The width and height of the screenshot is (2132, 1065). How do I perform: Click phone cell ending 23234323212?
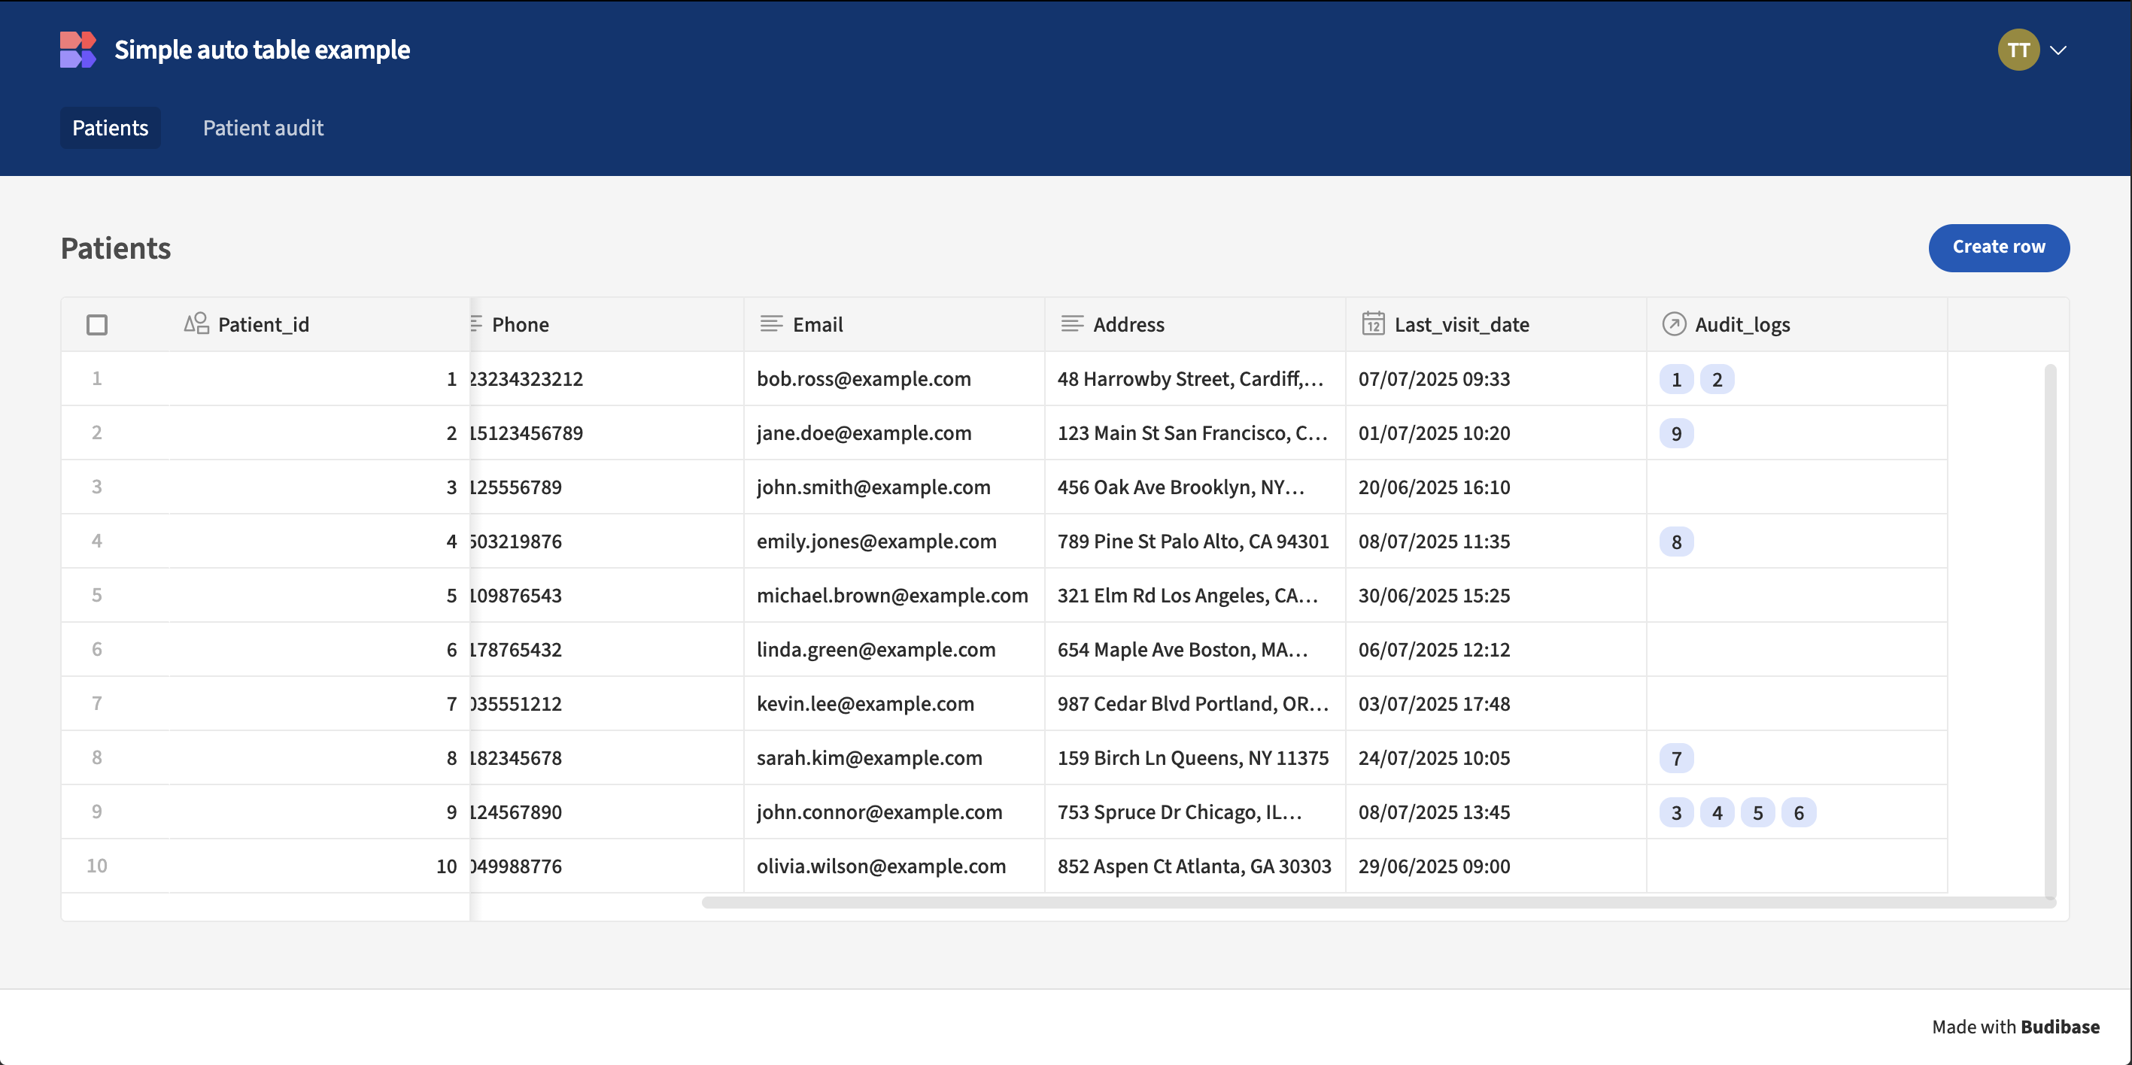606,379
